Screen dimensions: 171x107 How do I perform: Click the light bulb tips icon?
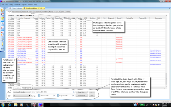tap(2, 44)
